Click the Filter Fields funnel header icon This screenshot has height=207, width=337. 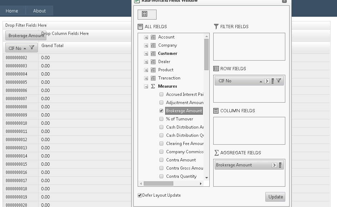point(216,27)
